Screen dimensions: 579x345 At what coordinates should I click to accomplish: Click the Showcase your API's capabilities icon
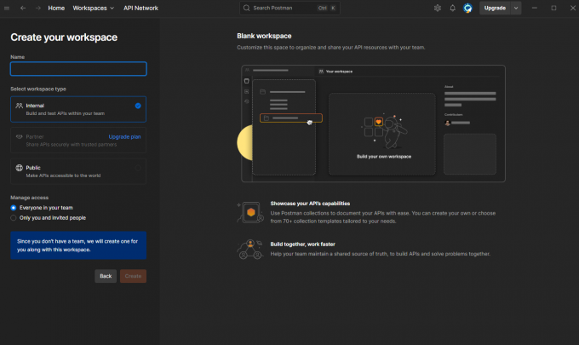(x=250, y=212)
